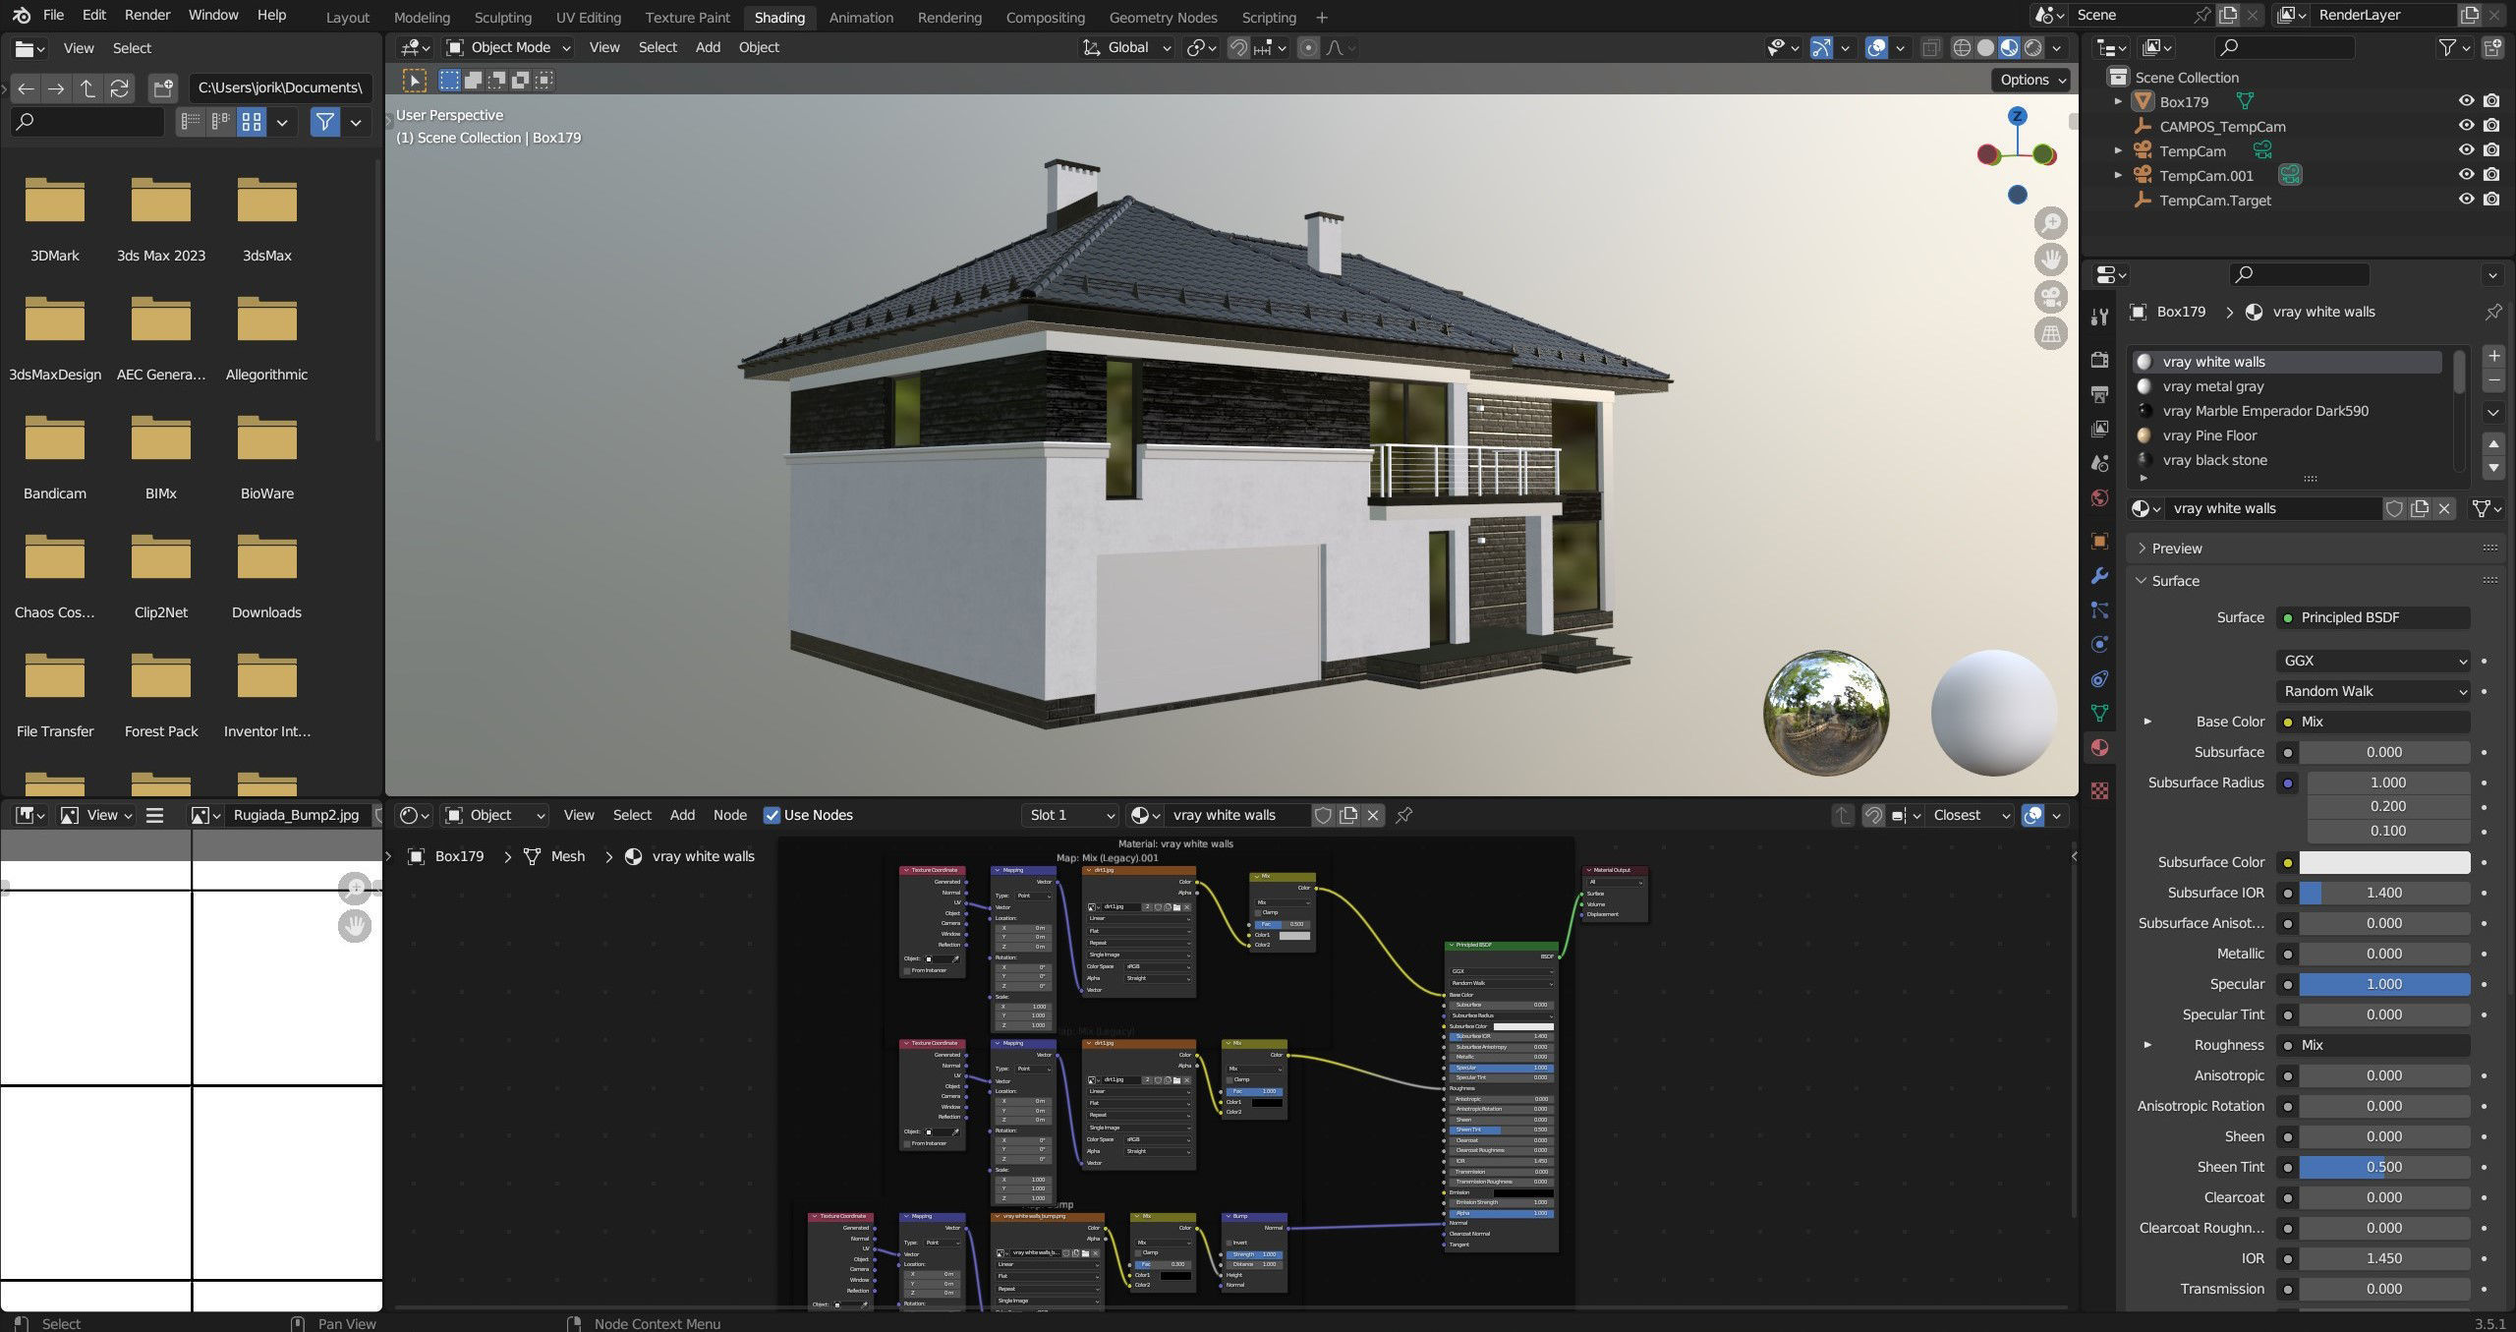Switch to the UV Editing workspace tab
2516x1332 pixels.
pos(588,17)
